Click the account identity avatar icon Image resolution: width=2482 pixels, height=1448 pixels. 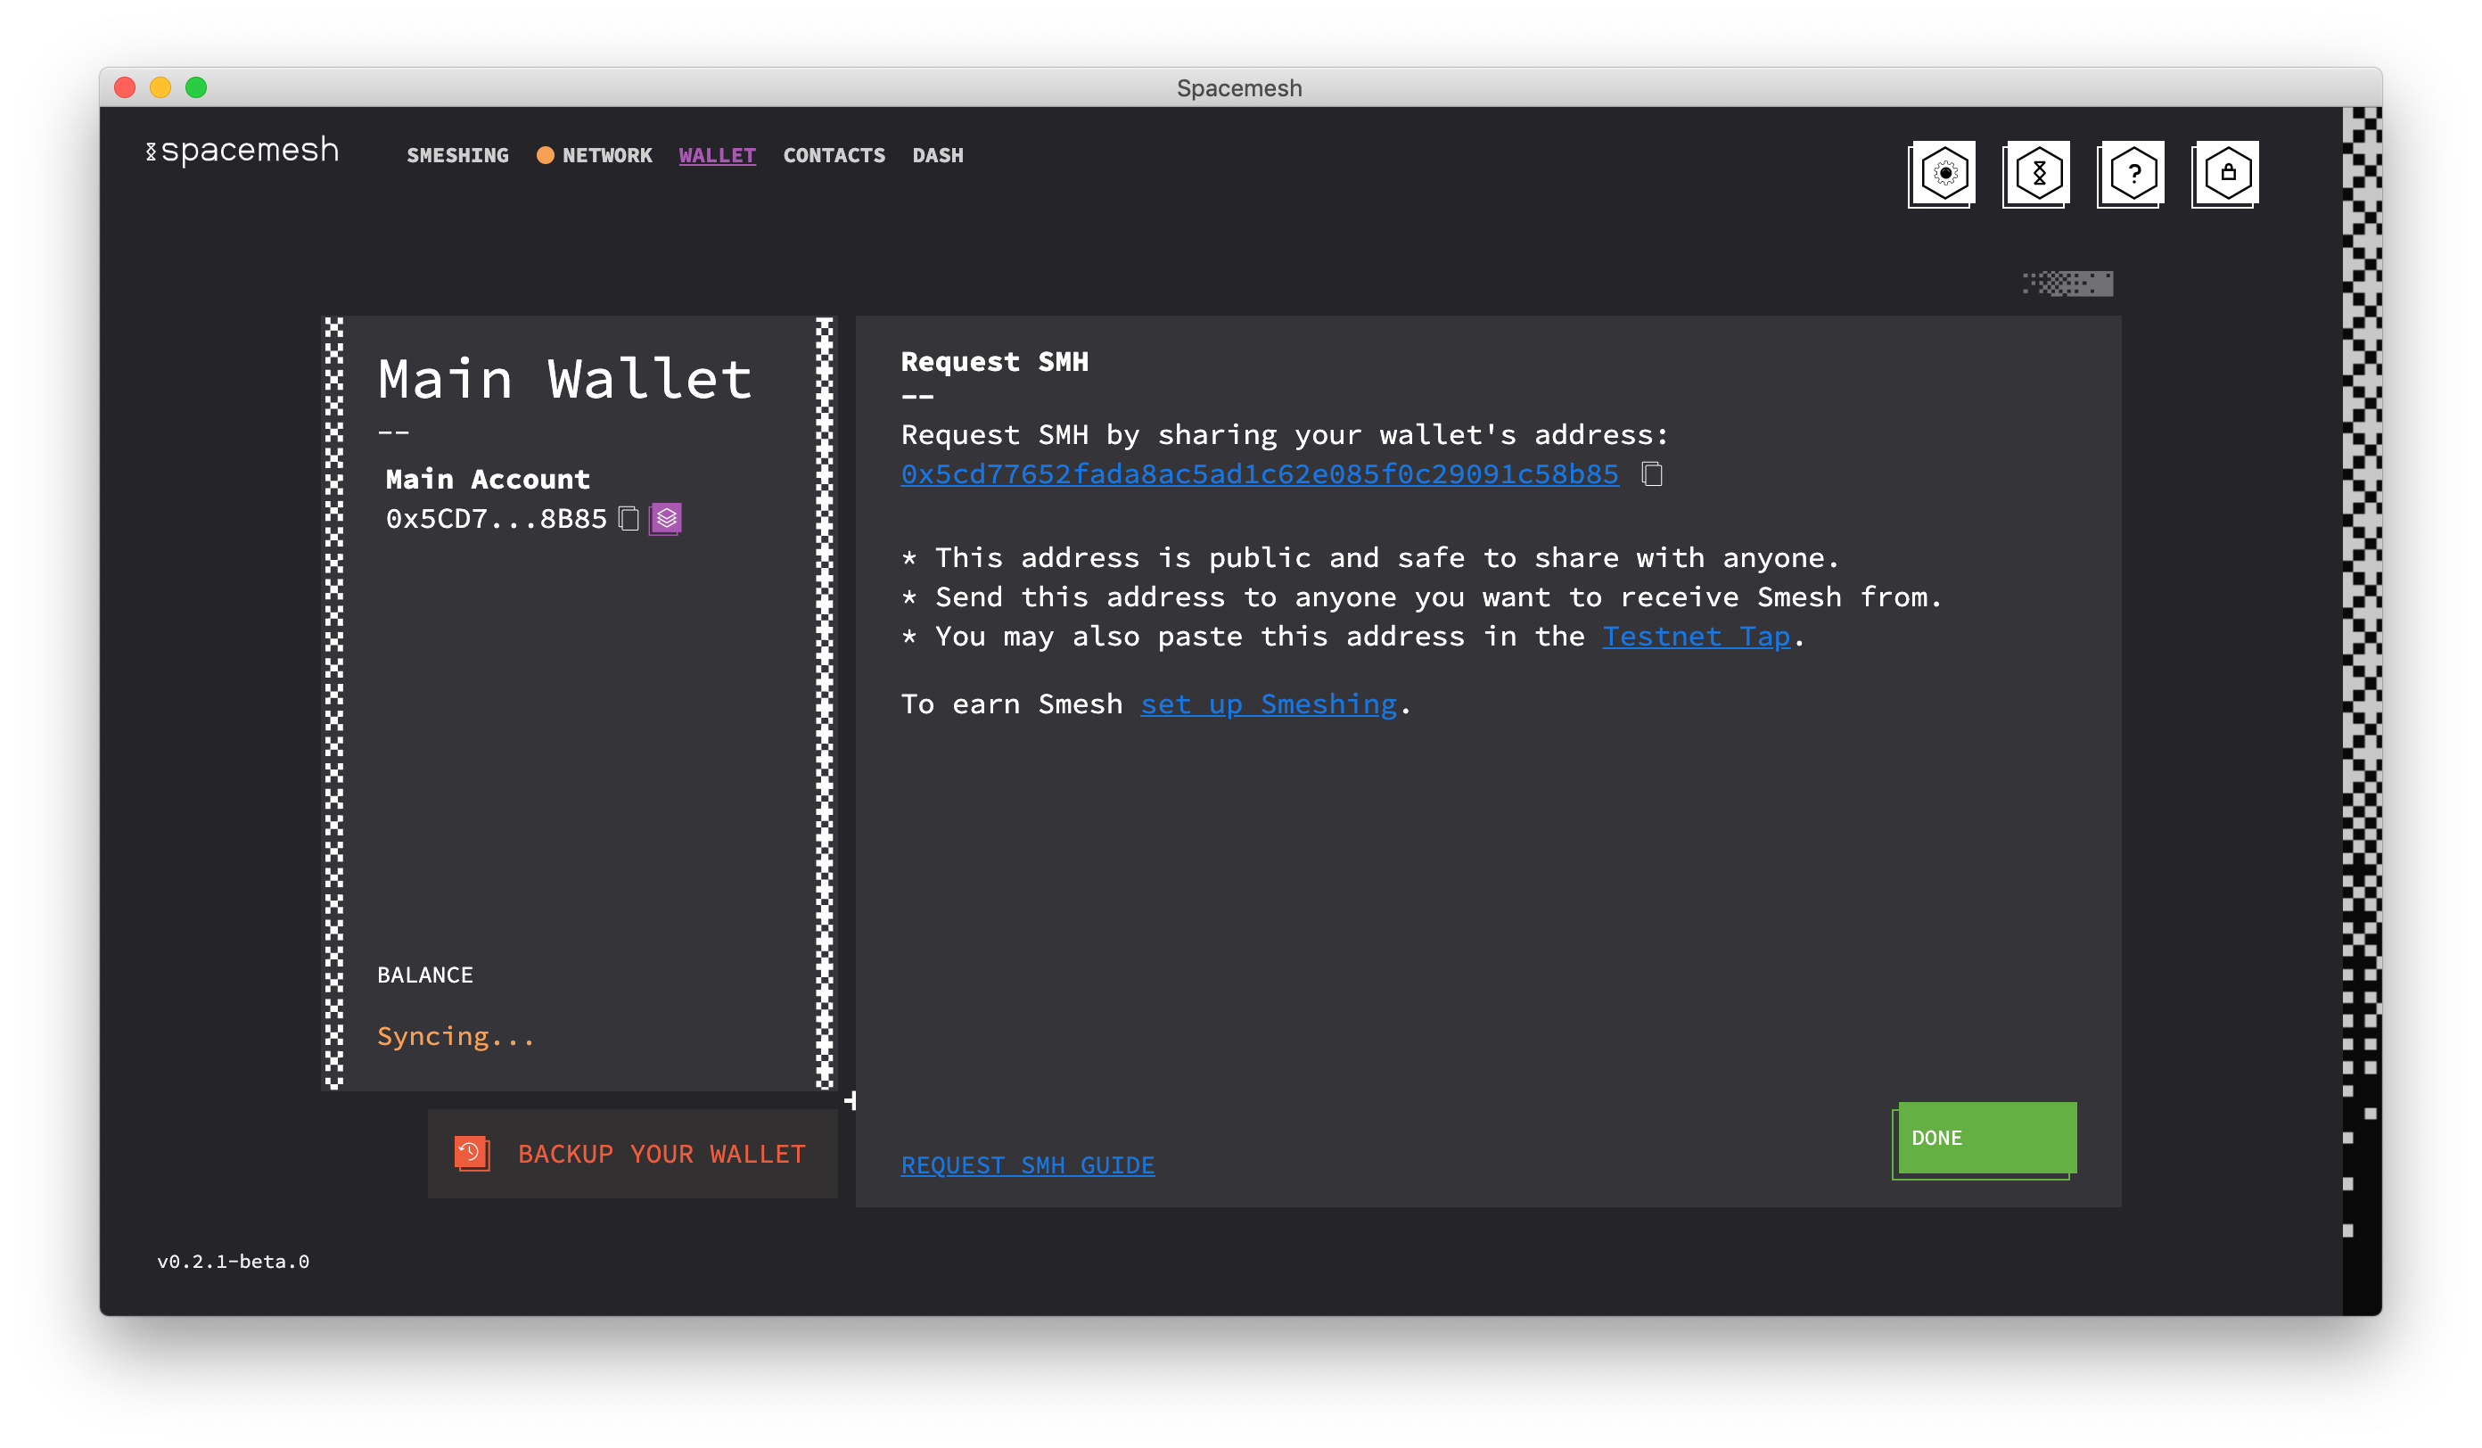[x=667, y=517]
